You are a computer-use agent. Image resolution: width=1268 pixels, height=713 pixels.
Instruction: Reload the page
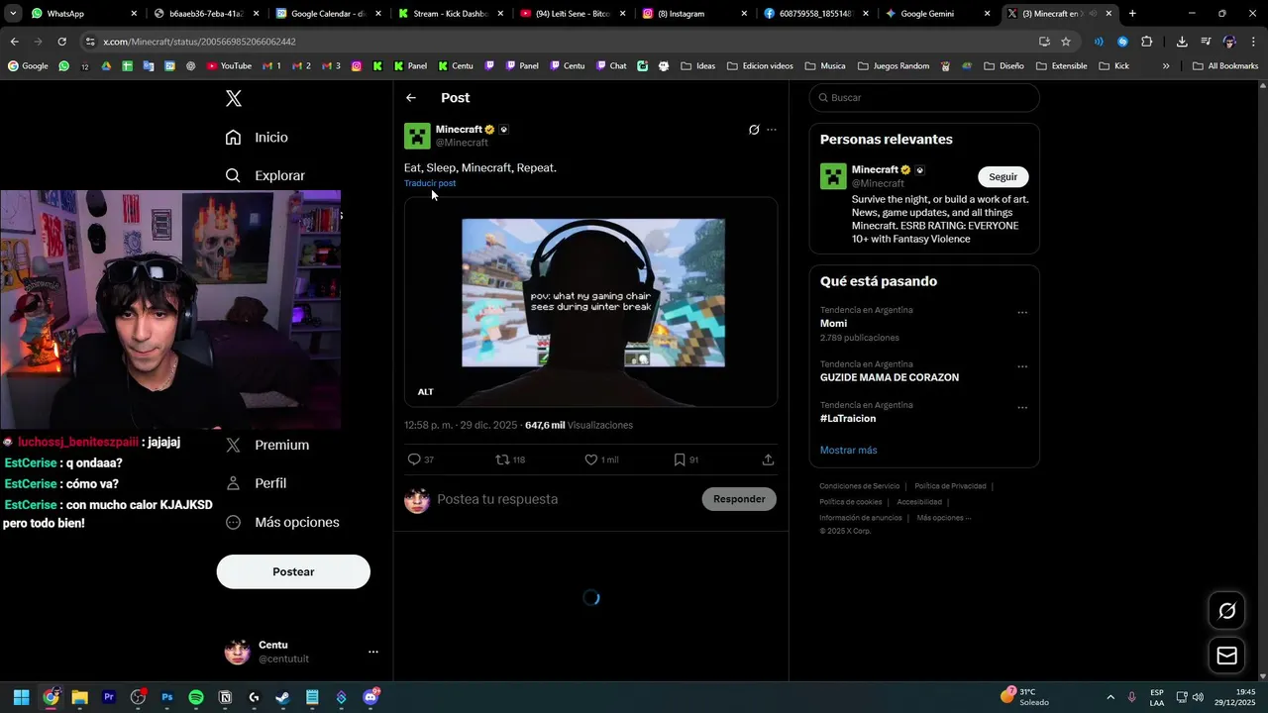pyautogui.click(x=62, y=42)
